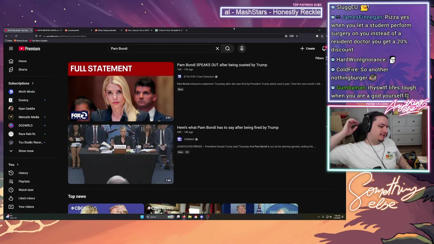The height and width of the screenshot is (244, 434).
Task: Click the browser address bar URL
Action: coord(64,36)
